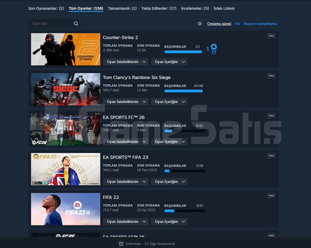Click Rainbow Six Siege achievements progress bar
The image size is (311, 248).
tap(185, 91)
